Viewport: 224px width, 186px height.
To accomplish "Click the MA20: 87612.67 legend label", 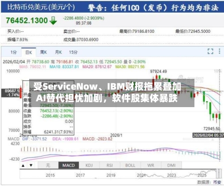I will click(97, 67).
